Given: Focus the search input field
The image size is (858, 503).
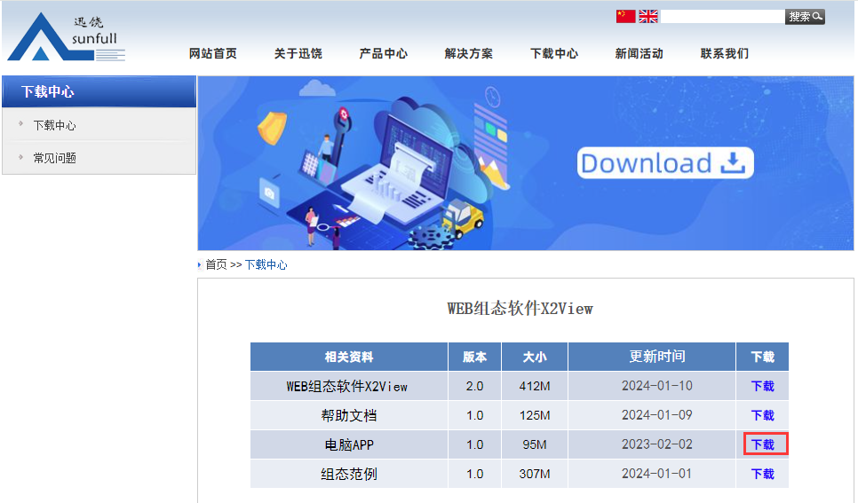Looking at the screenshot, I should pyautogui.click(x=722, y=17).
